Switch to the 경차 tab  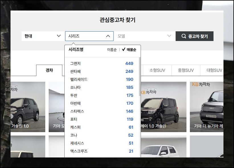coord(49,70)
